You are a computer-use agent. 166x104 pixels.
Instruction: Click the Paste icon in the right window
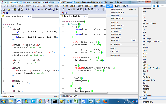point(92,9)
